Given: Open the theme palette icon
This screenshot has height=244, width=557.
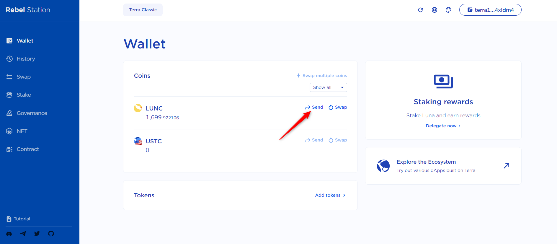Looking at the screenshot, I should point(448,10).
